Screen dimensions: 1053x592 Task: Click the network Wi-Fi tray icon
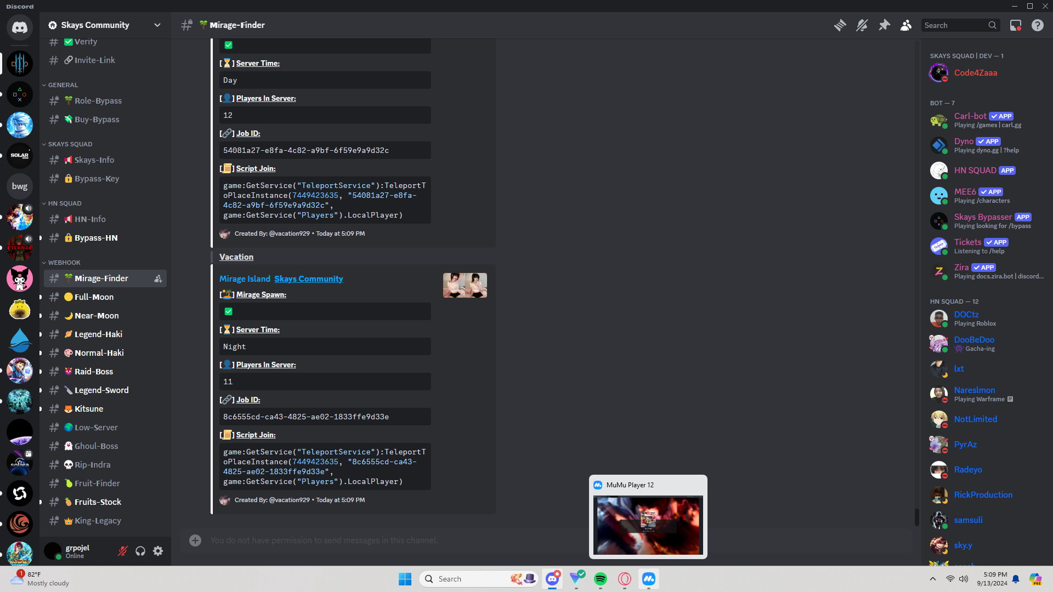click(x=950, y=579)
